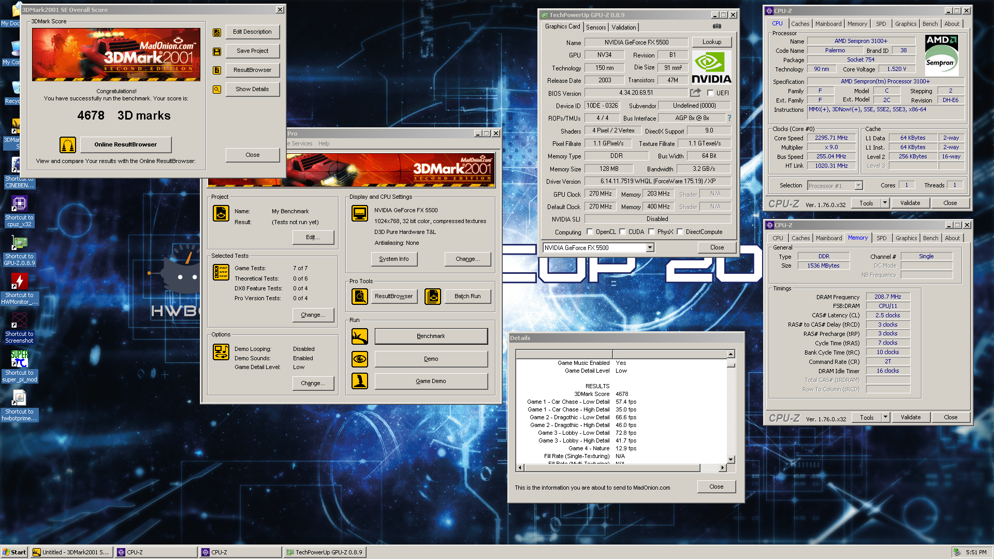Image resolution: width=994 pixels, height=559 pixels.
Task: Click the Demo eye icon
Action: point(360,359)
